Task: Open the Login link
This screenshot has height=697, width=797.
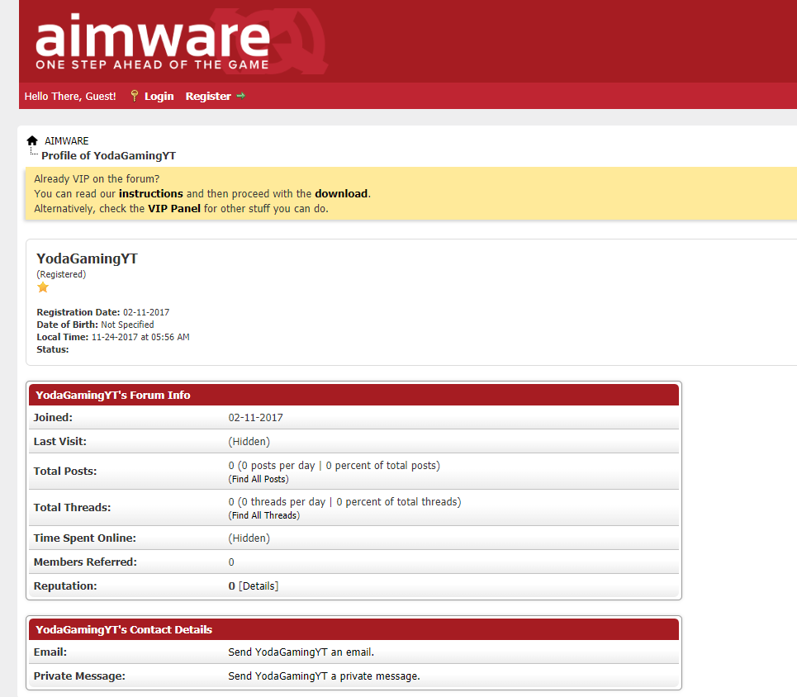Action: [x=159, y=96]
